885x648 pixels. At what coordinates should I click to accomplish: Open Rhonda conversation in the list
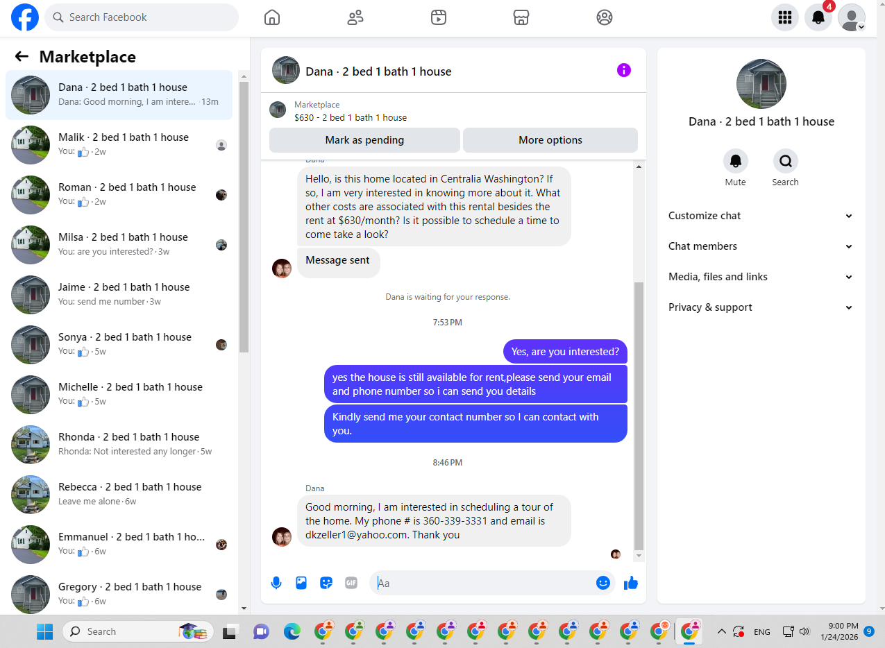[119, 445]
